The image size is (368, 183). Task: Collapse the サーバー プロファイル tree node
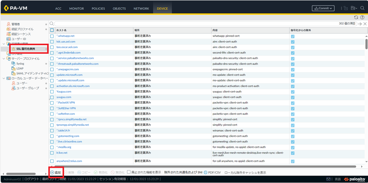[x=4, y=59]
